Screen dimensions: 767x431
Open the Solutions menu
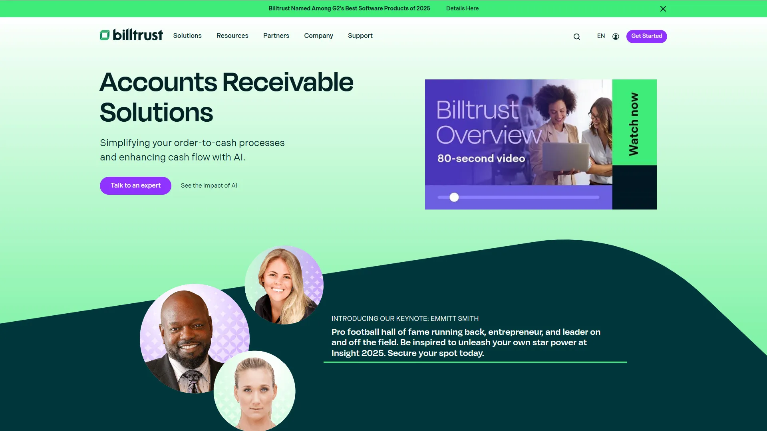coord(187,36)
